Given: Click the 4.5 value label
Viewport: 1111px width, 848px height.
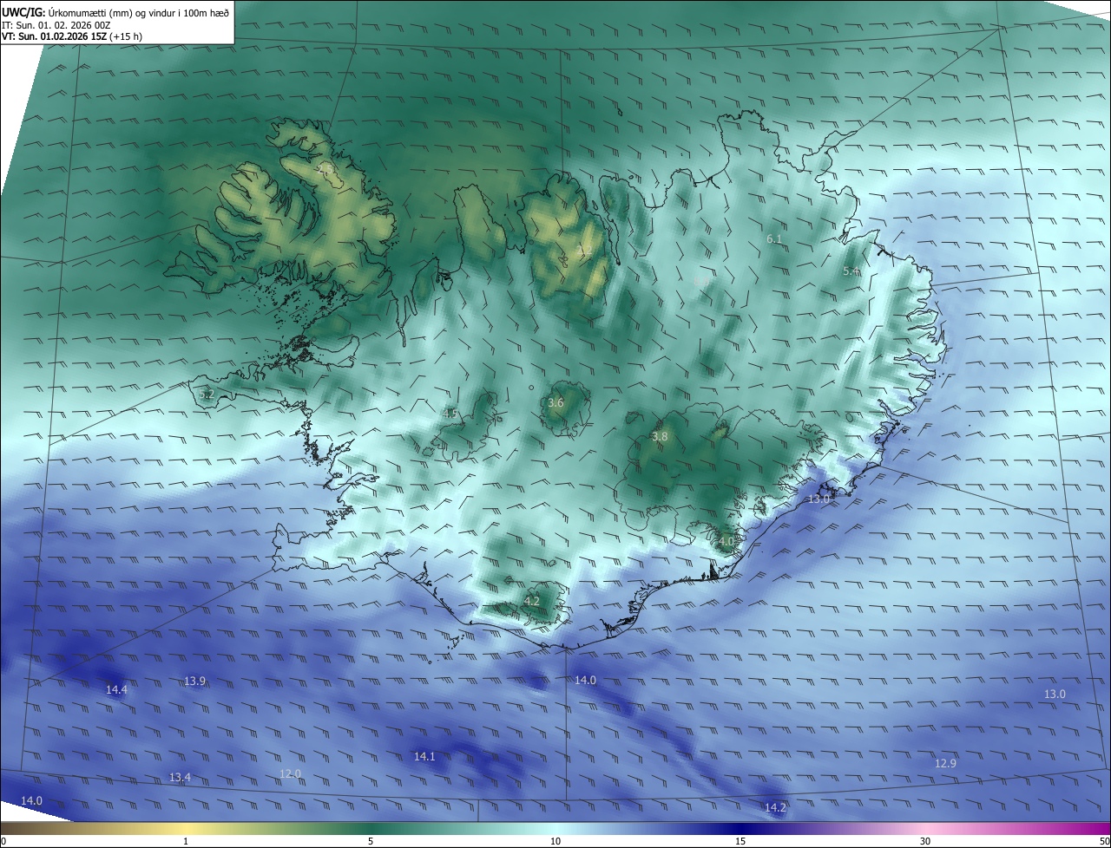Looking at the screenshot, I should (x=450, y=414).
